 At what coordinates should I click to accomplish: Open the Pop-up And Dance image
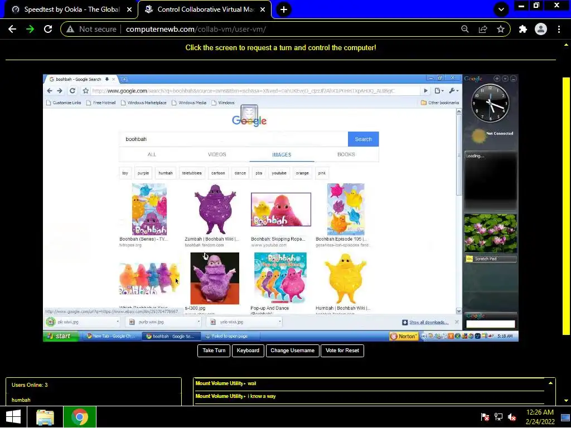coord(280,279)
